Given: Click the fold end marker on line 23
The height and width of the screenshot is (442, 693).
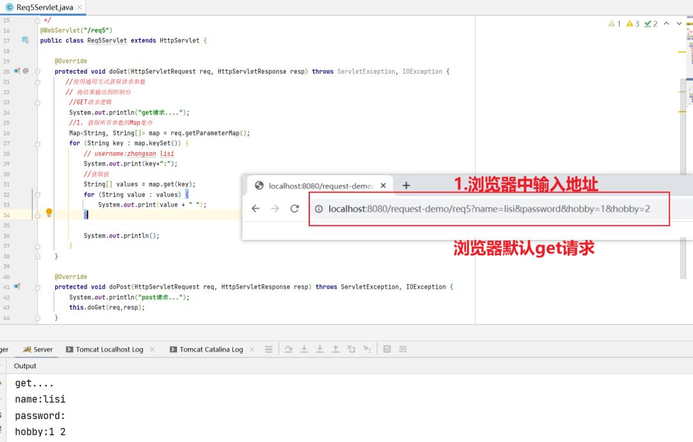Looking at the screenshot, I should click(38, 103).
